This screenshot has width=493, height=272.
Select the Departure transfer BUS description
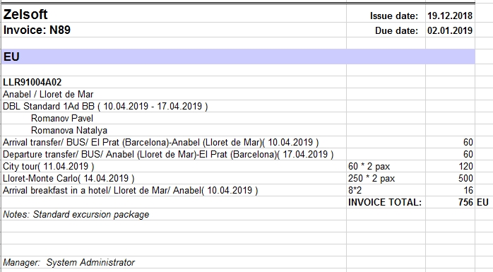[168, 155]
